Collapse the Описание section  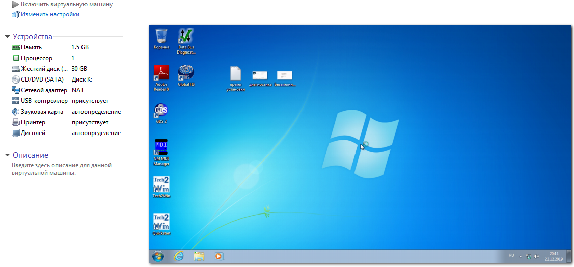[7, 155]
